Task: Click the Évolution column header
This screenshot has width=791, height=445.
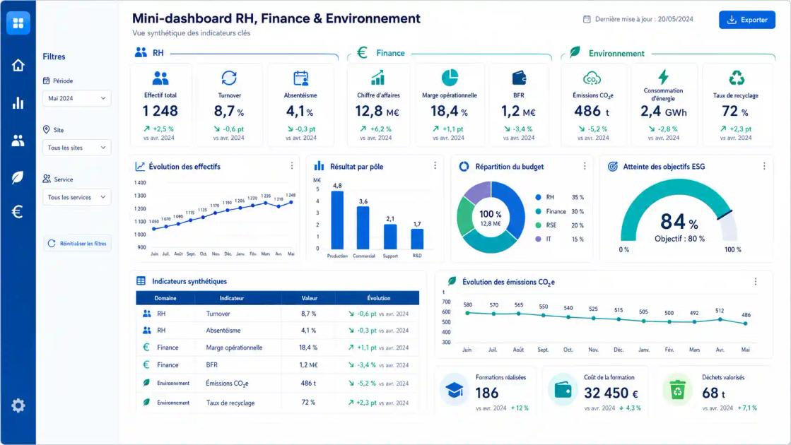Action: click(x=378, y=298)
